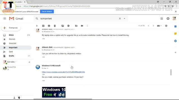The width and height of the screenshot is (179, 100).
Task: Show trimmed content below YouTube link
Action: [44, 74]
